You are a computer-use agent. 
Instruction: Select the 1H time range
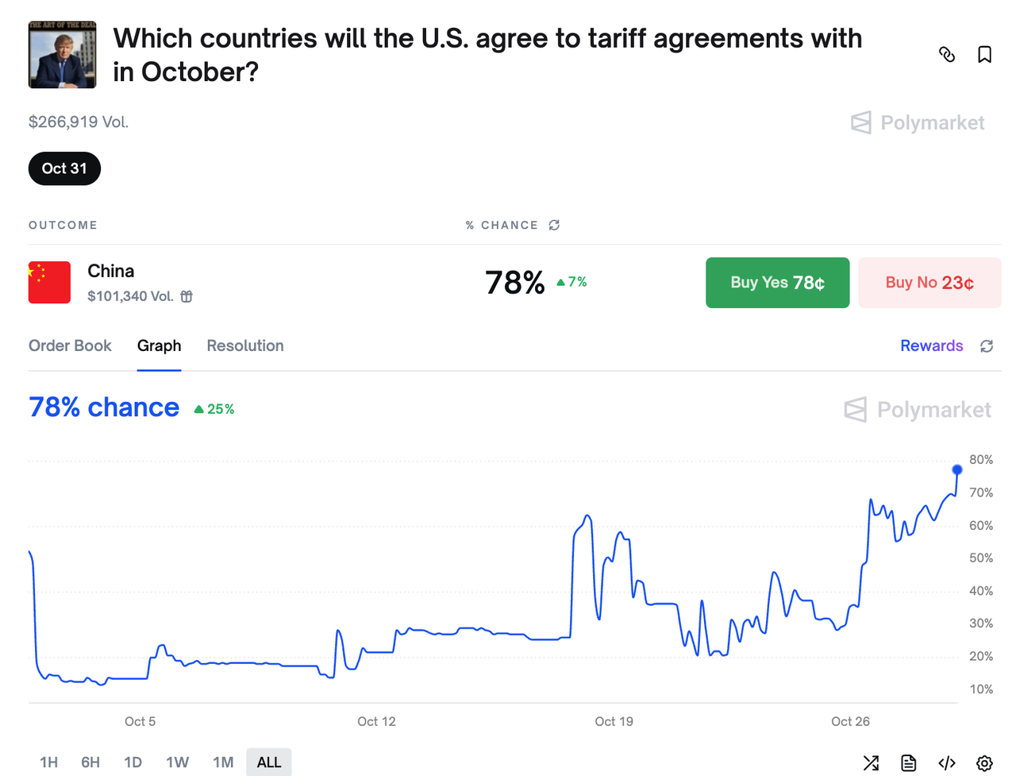[x=48, y=762]
